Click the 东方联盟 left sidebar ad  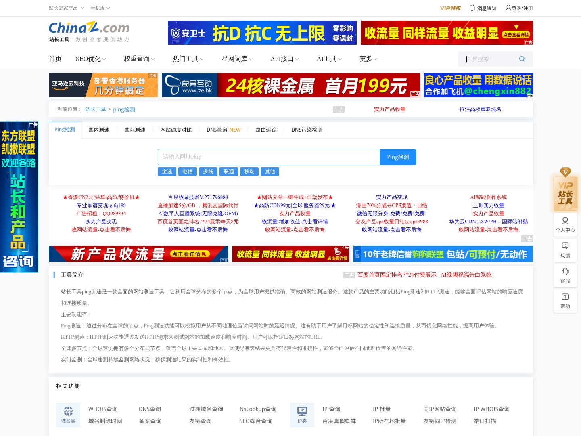19,197
